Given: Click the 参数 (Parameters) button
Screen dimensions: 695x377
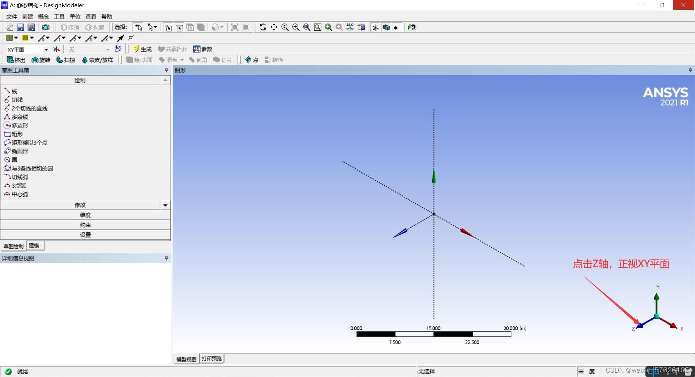Looking at the screenshot, I should pyautogui.click(x=203, y=49).
